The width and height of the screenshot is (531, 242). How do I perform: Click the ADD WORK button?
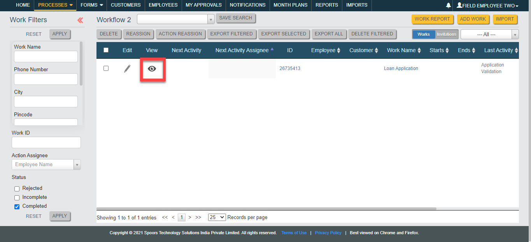(x=473, y=19)
